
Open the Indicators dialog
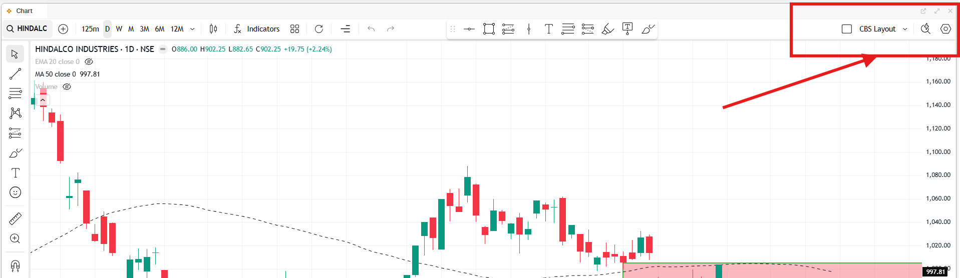[x=256, y=29]
